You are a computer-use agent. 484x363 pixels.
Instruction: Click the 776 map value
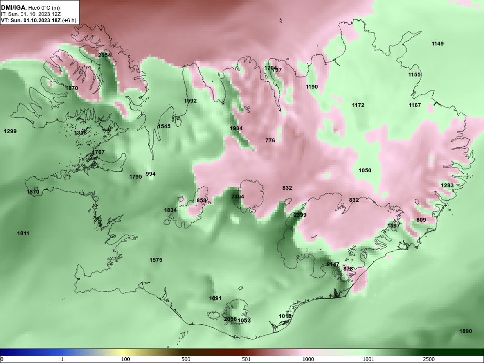click(x=270, y=140)
